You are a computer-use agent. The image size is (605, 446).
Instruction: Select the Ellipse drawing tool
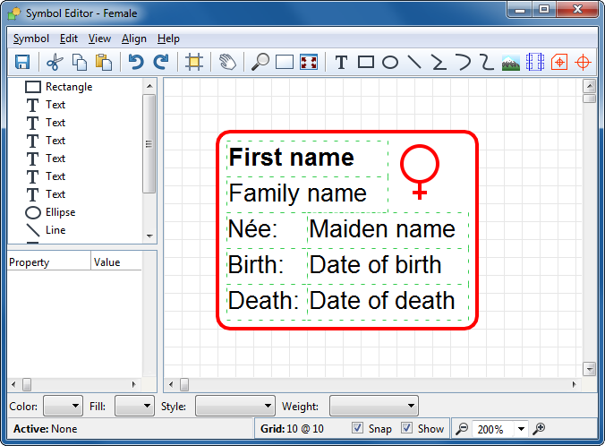[x=390, y=62]
